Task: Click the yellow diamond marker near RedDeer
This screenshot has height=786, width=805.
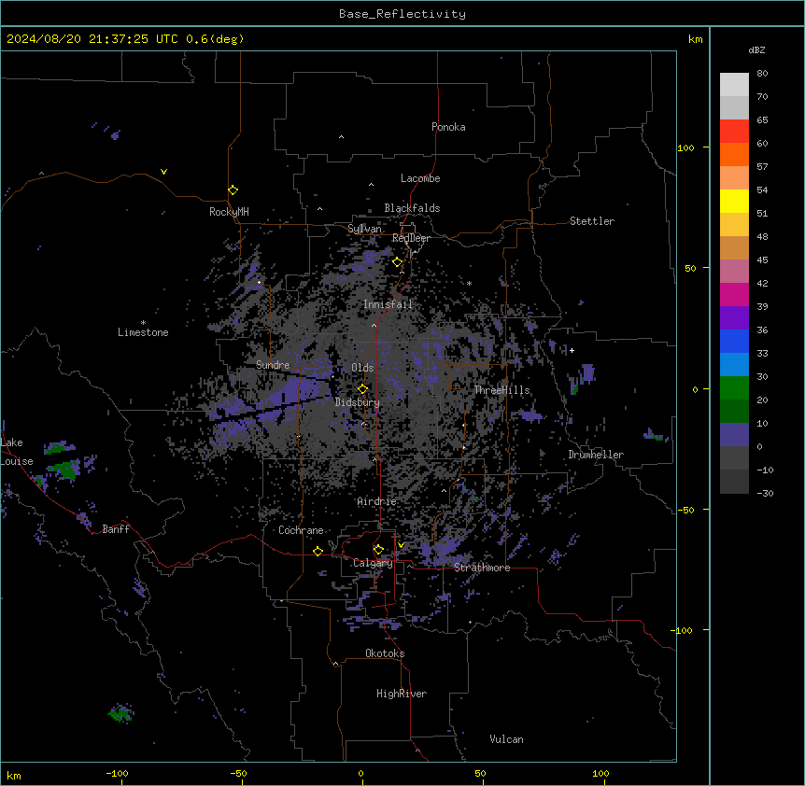Action: [x=397, y=262]
